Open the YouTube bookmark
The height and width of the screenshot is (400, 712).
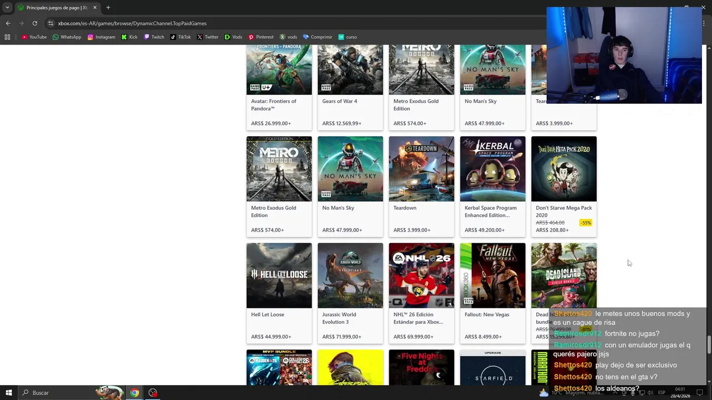click(34, 37)
